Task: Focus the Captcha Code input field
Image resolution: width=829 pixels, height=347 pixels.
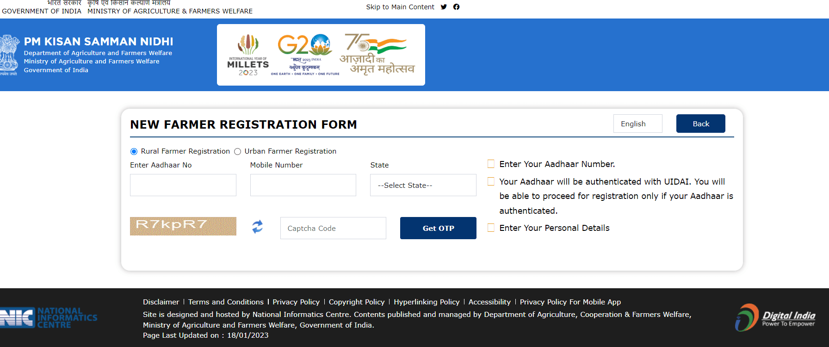Action: pyautogui.click(x=333, y=228)
